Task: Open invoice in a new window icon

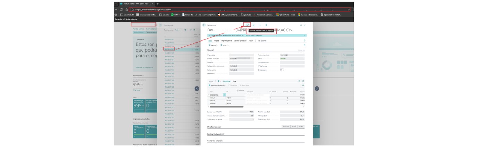Action: click(301, 25)
